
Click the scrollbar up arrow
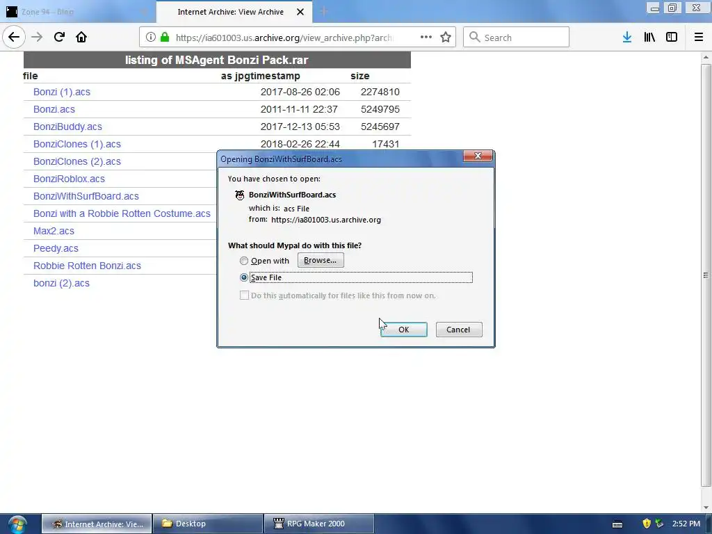pyautogui.click(x=706, y=57)
